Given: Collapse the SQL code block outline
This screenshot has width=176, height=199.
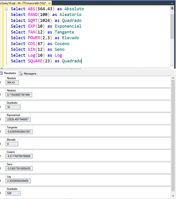Looking at the screenshot, I should click(x=6, y=9).
